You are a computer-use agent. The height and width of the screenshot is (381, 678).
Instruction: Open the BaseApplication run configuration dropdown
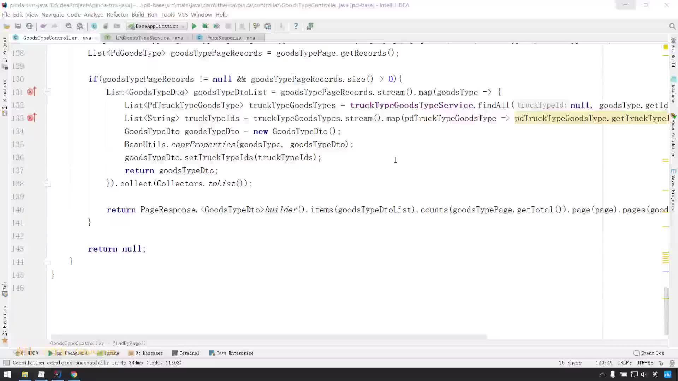(x=157, y=26)
